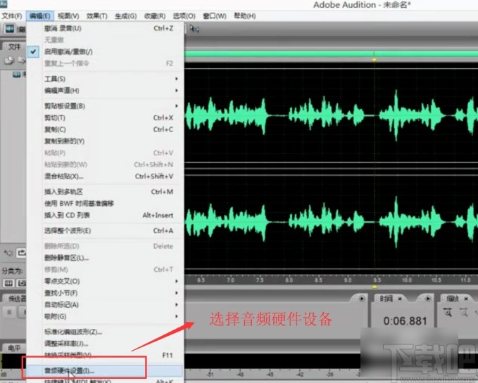
Task: Click the import file folder icon
Action: tap(9, 60)
